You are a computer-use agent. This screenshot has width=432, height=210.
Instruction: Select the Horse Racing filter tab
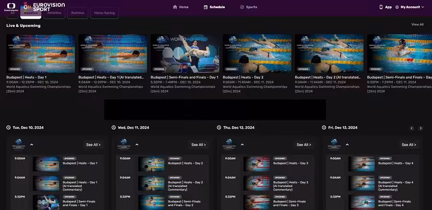tap(105, 13)
